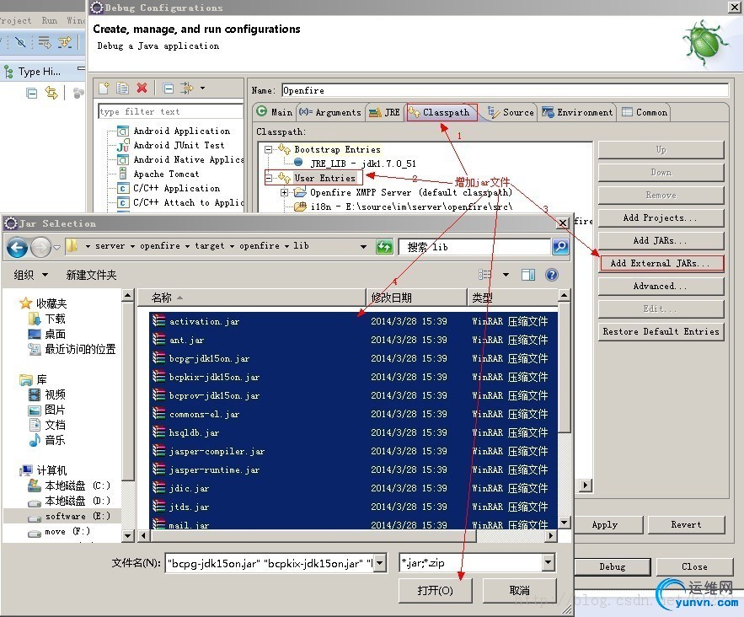744x617 pixels.
Task: Select Android Application configuration type
Action: pyautogui.click(x=181, y=131)
